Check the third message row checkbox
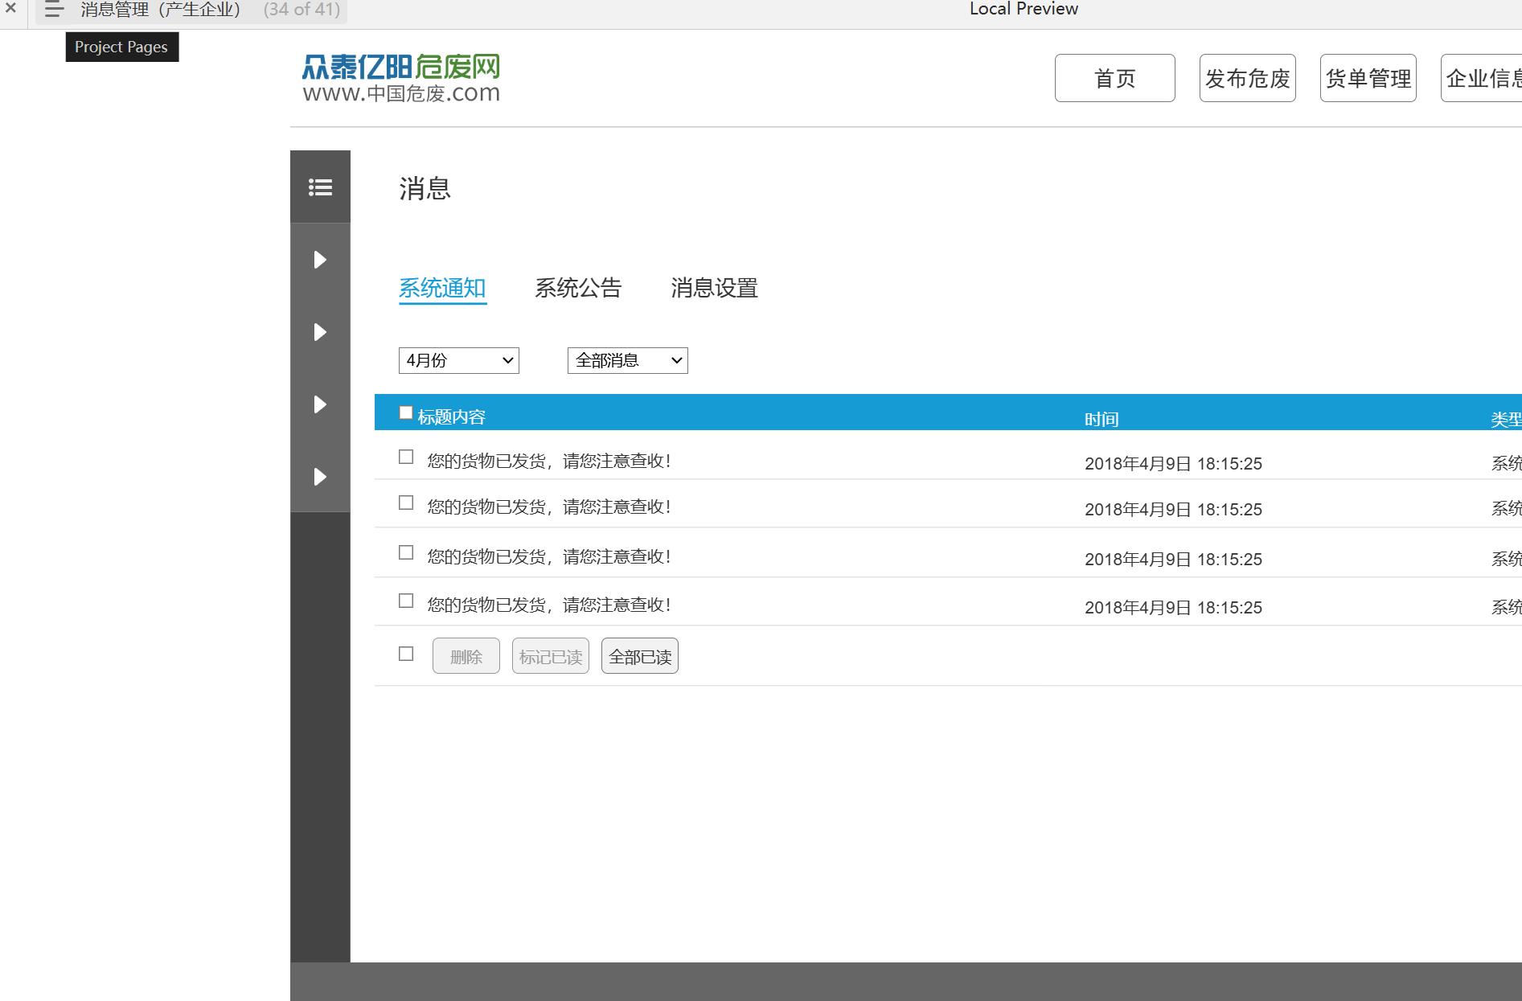 click(x=406, y=552)
